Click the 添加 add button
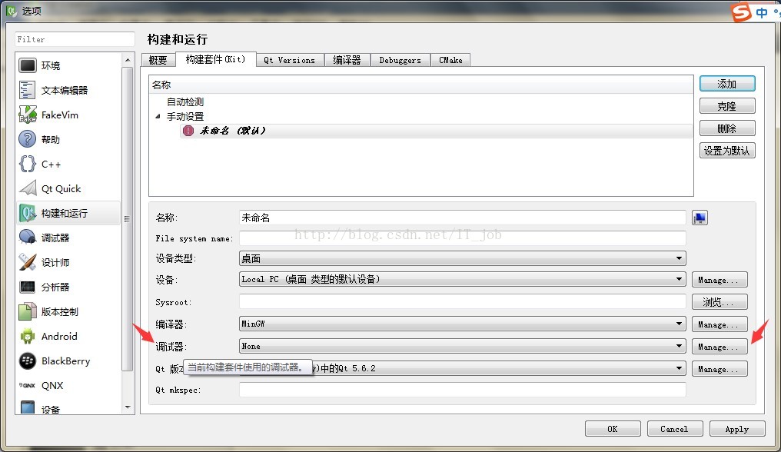Viewport: 781px width, 452px height. (727, 84)
